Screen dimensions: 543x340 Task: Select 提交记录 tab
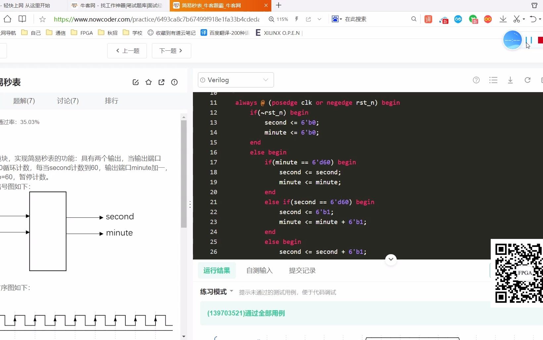(302, 270)
